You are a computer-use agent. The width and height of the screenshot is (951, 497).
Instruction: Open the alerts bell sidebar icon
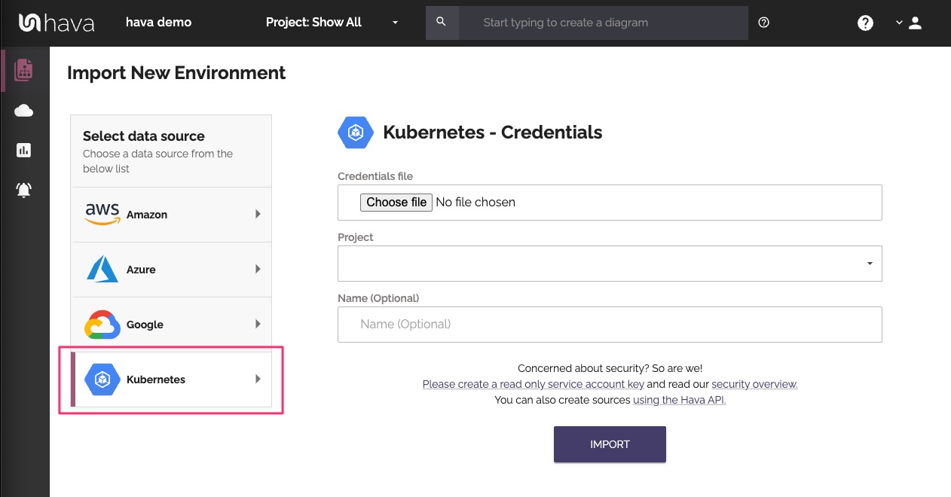[x=24, y=190]
